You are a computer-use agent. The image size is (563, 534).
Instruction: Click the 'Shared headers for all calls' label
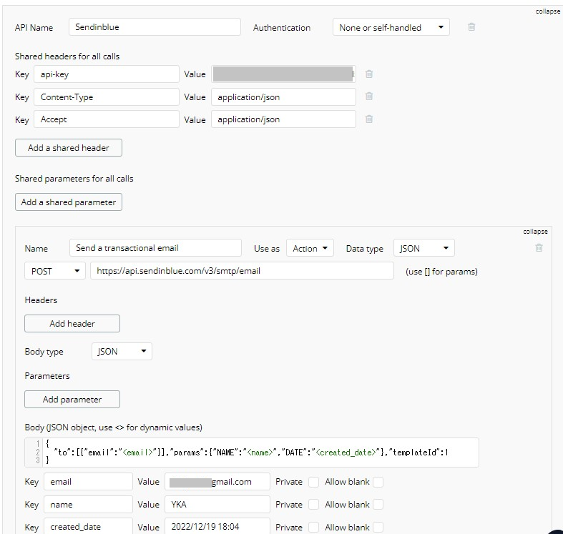pyautogui.click(x=67, y=56)
